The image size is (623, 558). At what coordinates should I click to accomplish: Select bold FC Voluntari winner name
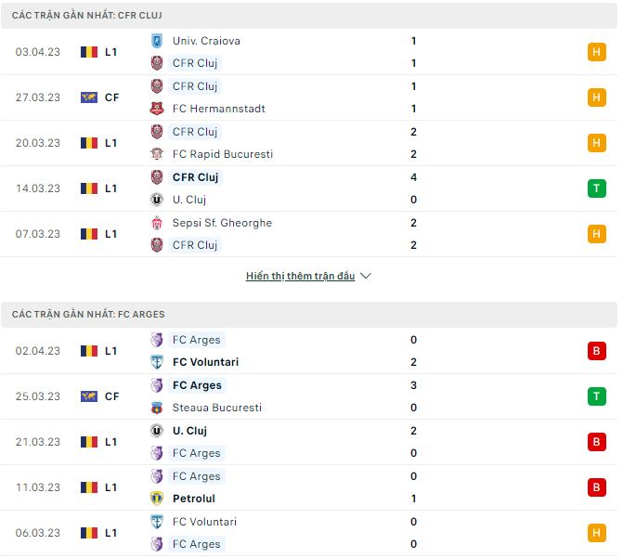pos(205,362)
